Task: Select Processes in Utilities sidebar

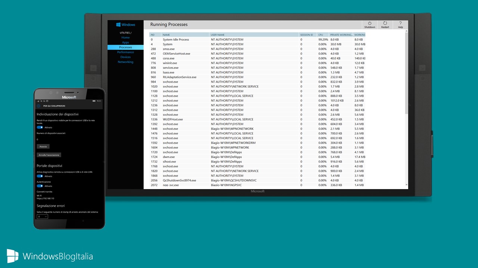Action: point(125,47)
